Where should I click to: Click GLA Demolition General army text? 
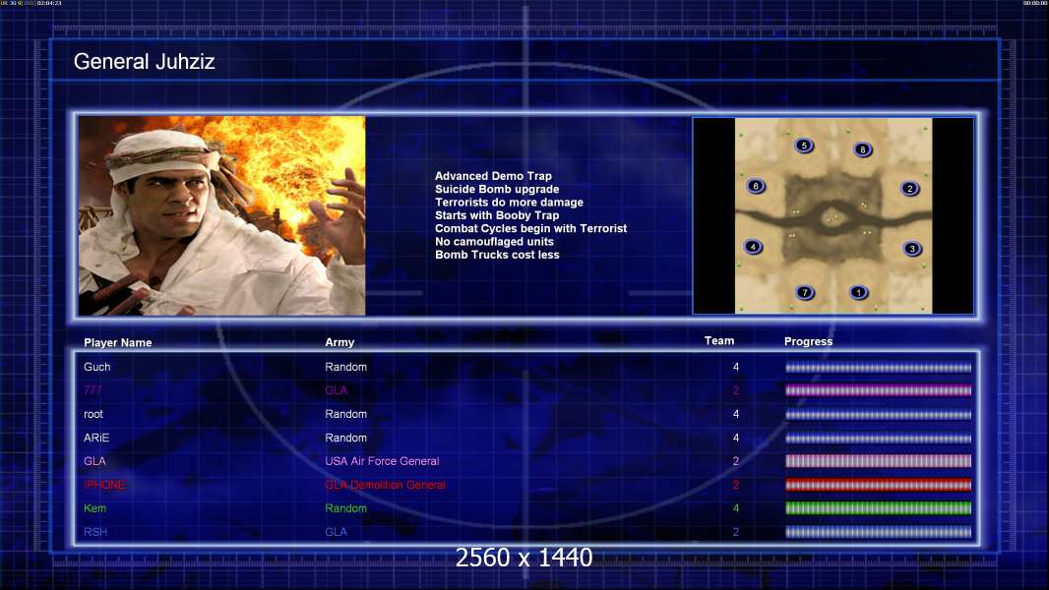[385, 485]
